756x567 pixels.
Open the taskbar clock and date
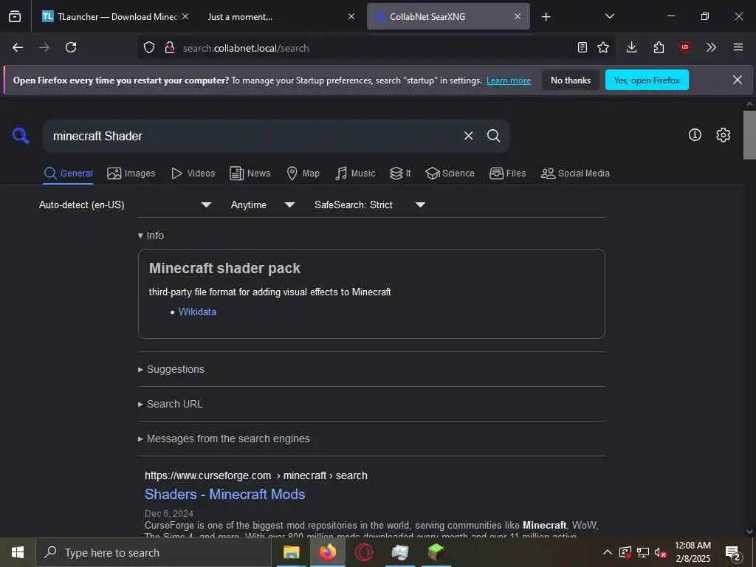coord(693,552)
